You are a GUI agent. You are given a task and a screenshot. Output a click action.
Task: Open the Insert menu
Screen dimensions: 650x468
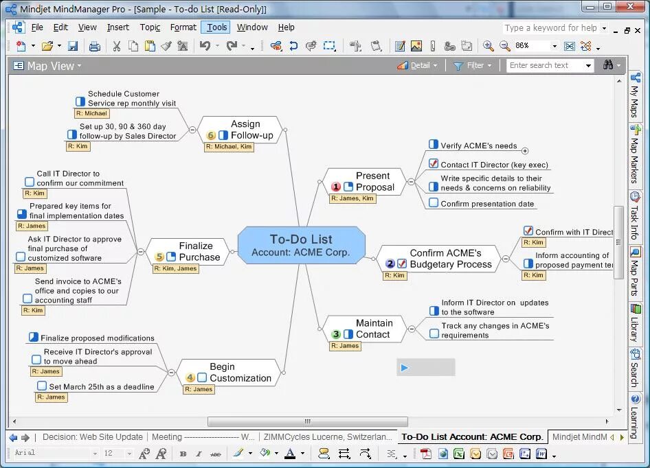point(117,27)
